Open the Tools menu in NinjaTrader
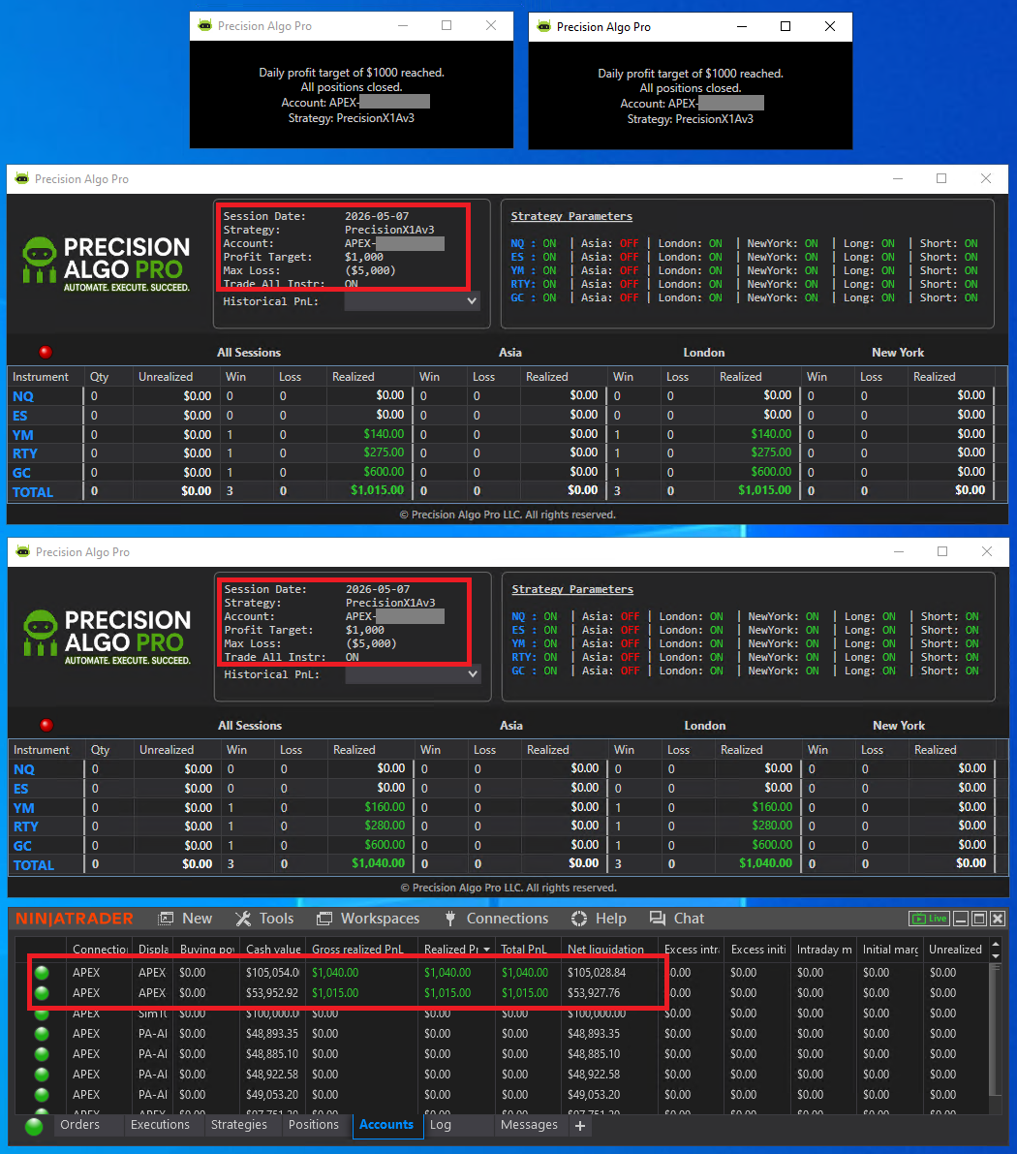Screen dimensions: 1017x1154 pyautogui.click(x=264, y=919)
